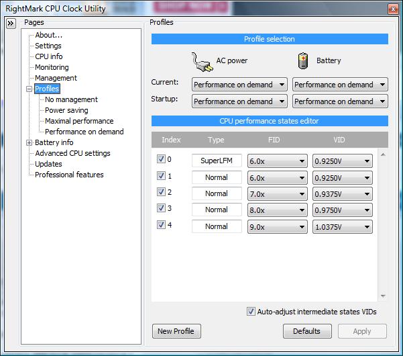Open the Settings page
This screenshot has width=403, height=356.
pyautogui.click(x=48, y=46)
